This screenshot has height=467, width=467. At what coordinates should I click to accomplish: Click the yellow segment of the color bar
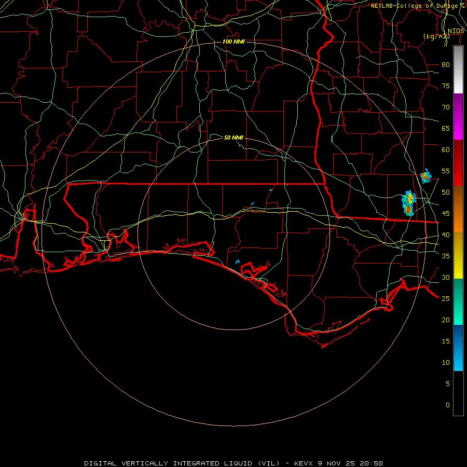click(458, 255)
